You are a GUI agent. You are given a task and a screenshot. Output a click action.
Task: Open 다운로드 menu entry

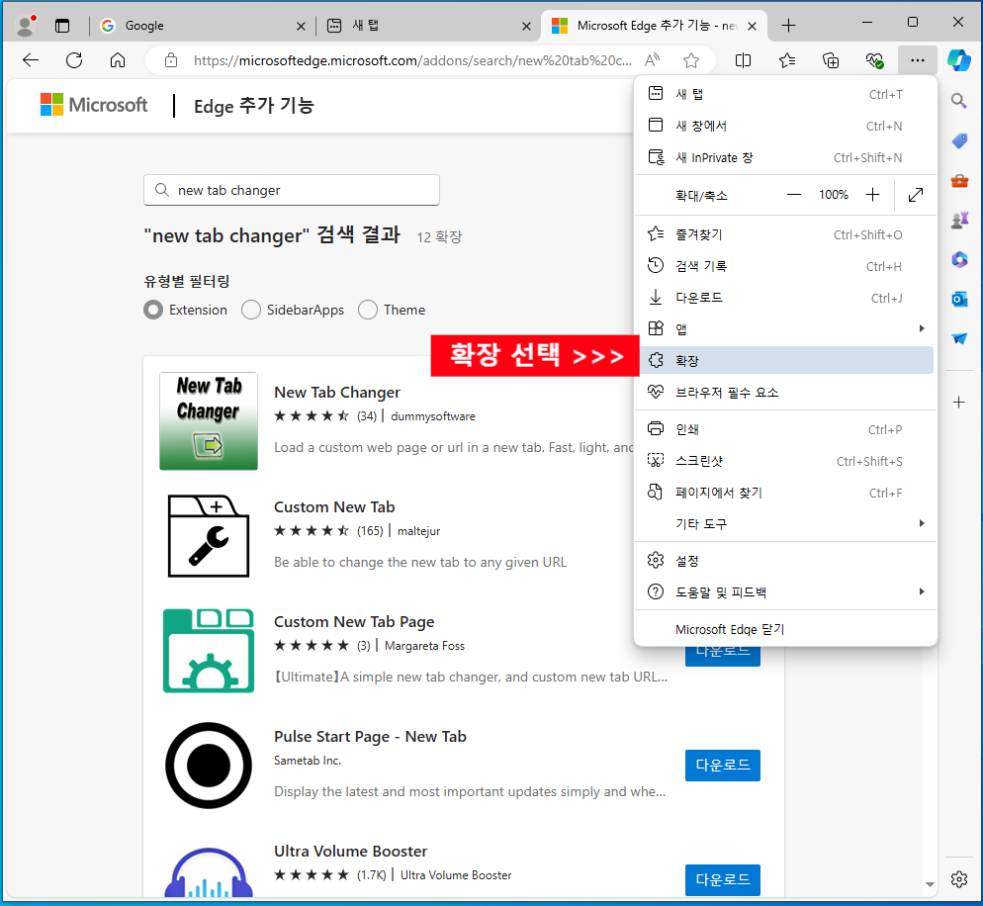pos(786,298)
